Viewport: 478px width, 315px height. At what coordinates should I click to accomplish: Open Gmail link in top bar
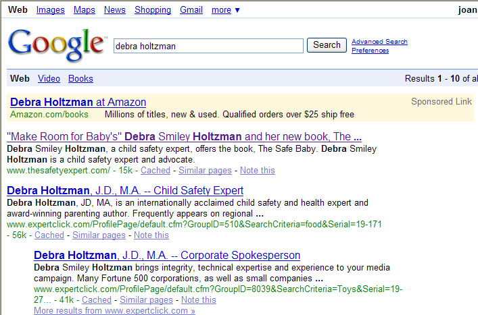tap(191, 9)
